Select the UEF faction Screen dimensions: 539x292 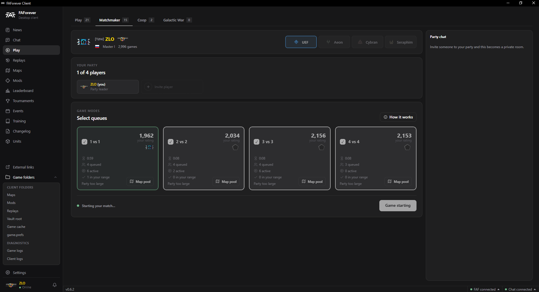pyautogui.click(x=301, y=42)
